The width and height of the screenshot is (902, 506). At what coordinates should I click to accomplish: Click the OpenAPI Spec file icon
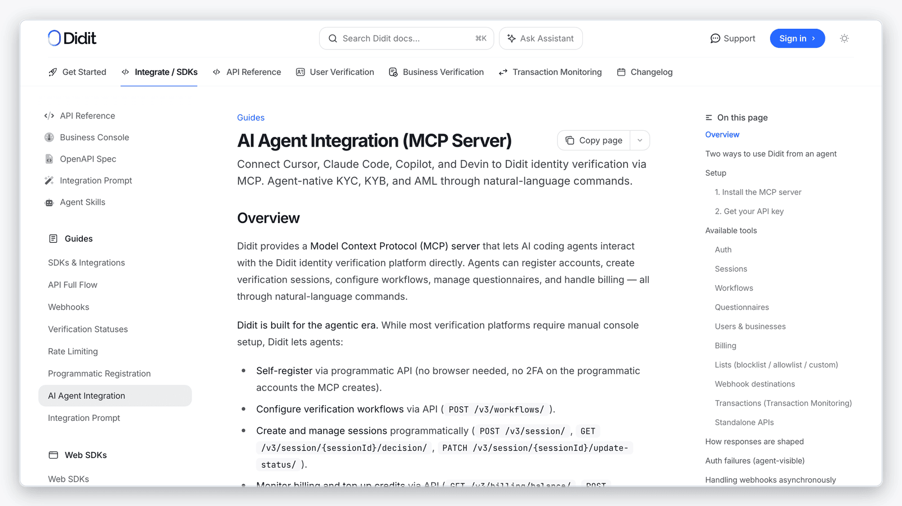click(49, 159)
